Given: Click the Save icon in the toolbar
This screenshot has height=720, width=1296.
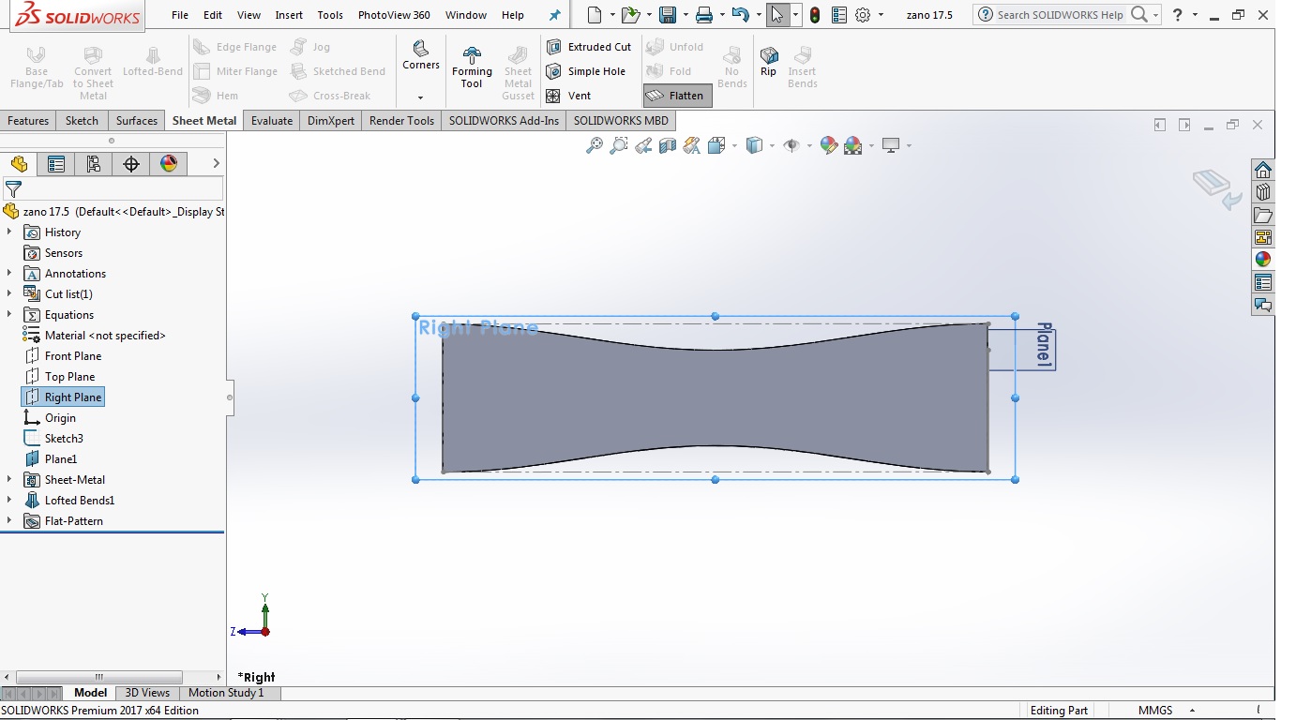Looking at the screenshot, I should 668,15.
